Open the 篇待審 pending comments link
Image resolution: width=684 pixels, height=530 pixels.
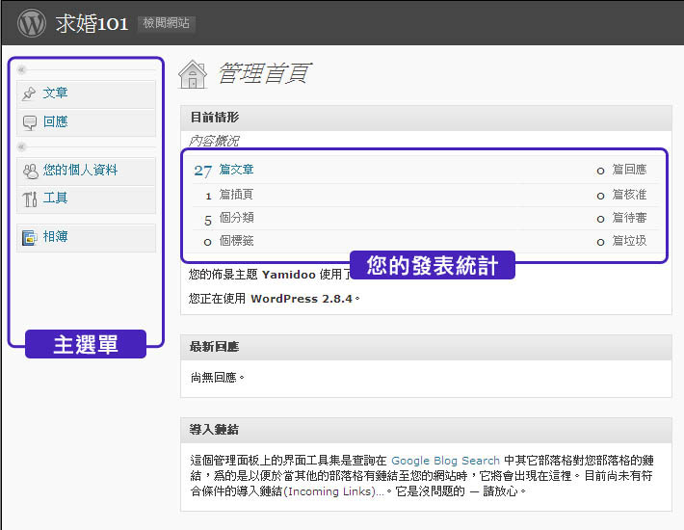coord(629,218)
